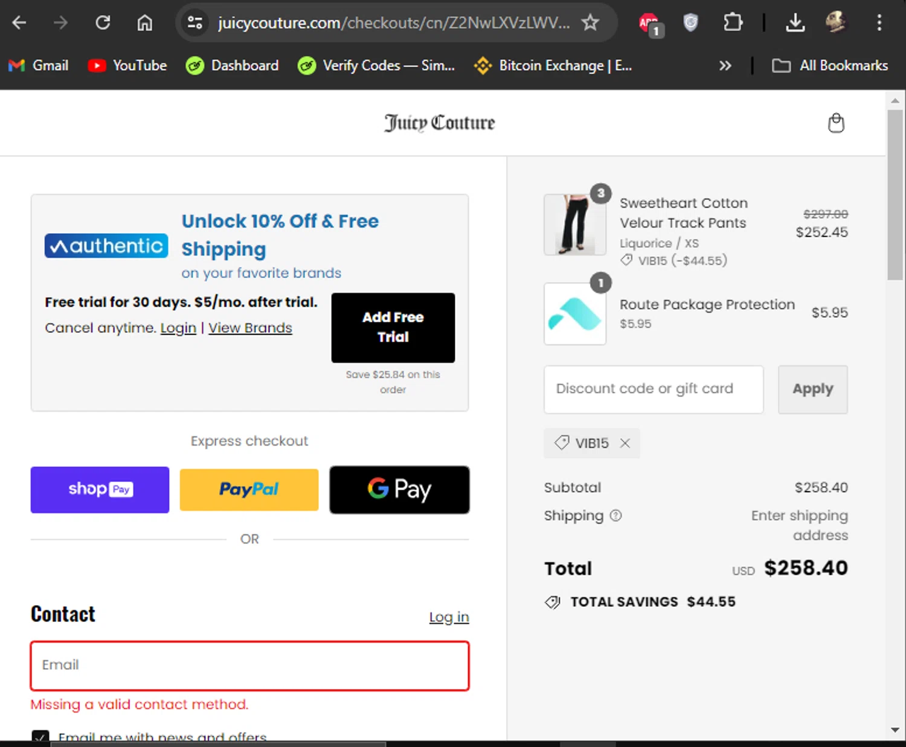This screenshot has width=906, height=747.
Task: View site information icon in address bar
Action: tap(194, 23)
